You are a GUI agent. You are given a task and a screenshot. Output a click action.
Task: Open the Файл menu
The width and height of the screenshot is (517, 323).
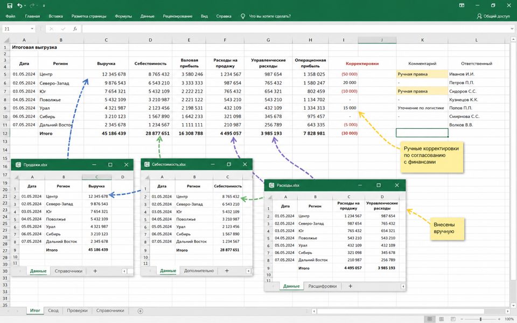click(x=10, y=16)
